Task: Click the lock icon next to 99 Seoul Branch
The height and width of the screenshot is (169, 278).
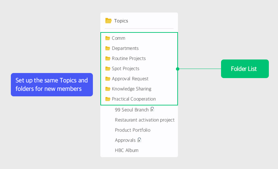Action: click(152, 109)
